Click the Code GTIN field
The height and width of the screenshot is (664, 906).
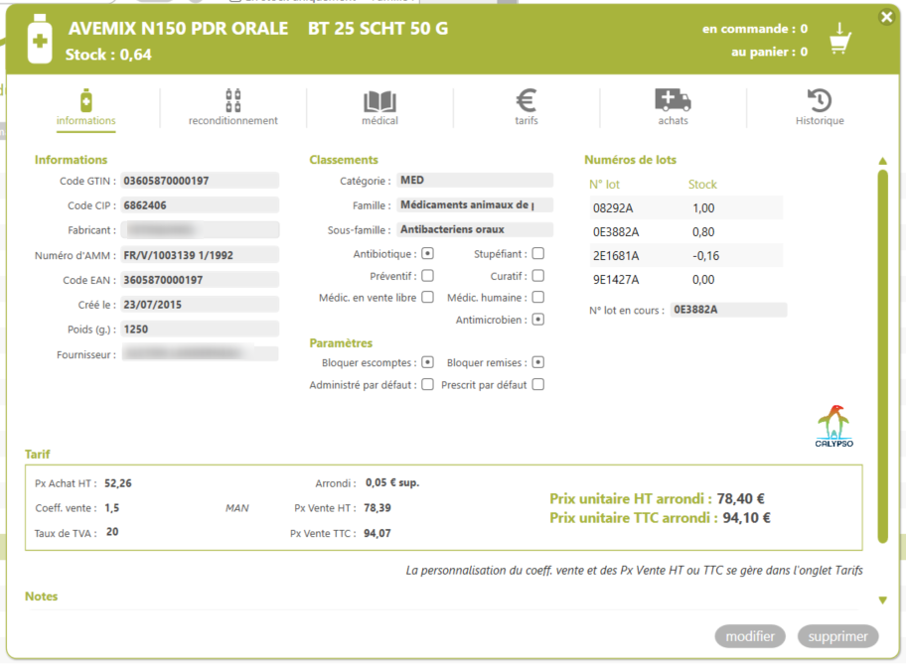coord(199,181)
